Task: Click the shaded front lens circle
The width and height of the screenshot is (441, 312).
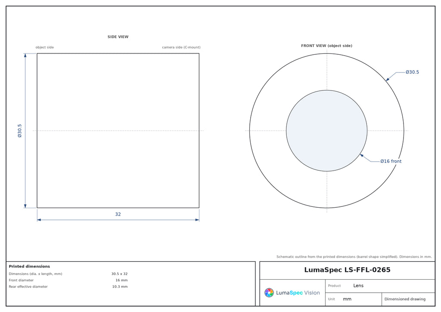Action: [x=326, y=131]
